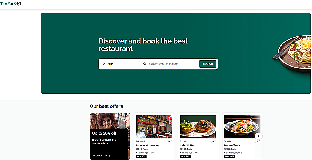Open the See Full List link
Image resolution: width=312 pixels, height=160 pixels.
tap(101, 155)
